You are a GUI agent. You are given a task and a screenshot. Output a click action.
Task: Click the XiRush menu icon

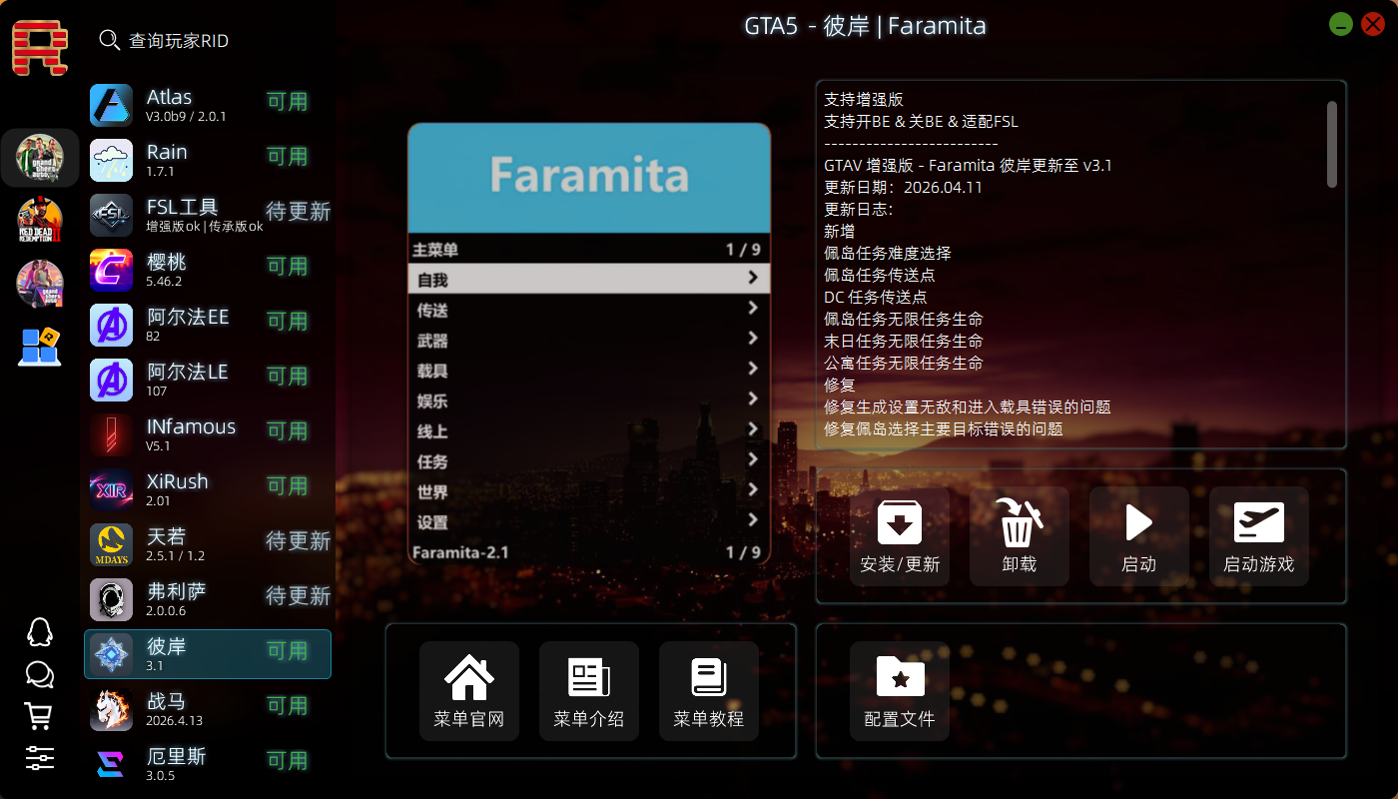(111, 489)
